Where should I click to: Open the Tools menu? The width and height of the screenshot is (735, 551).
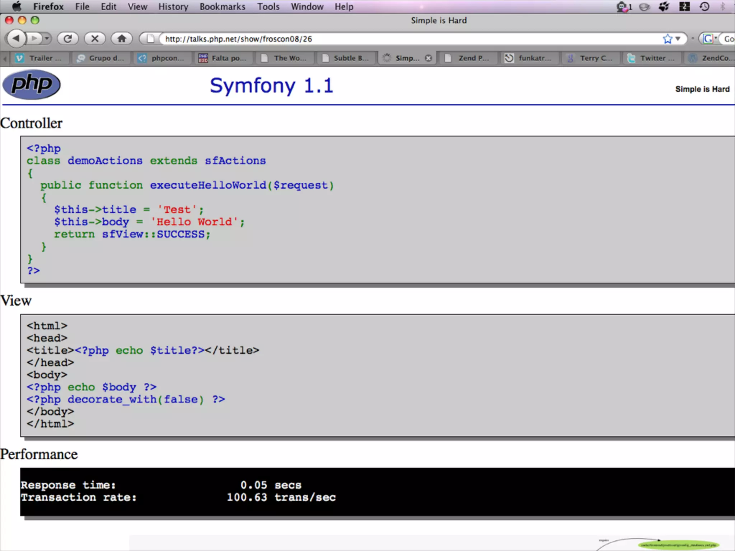268,6
